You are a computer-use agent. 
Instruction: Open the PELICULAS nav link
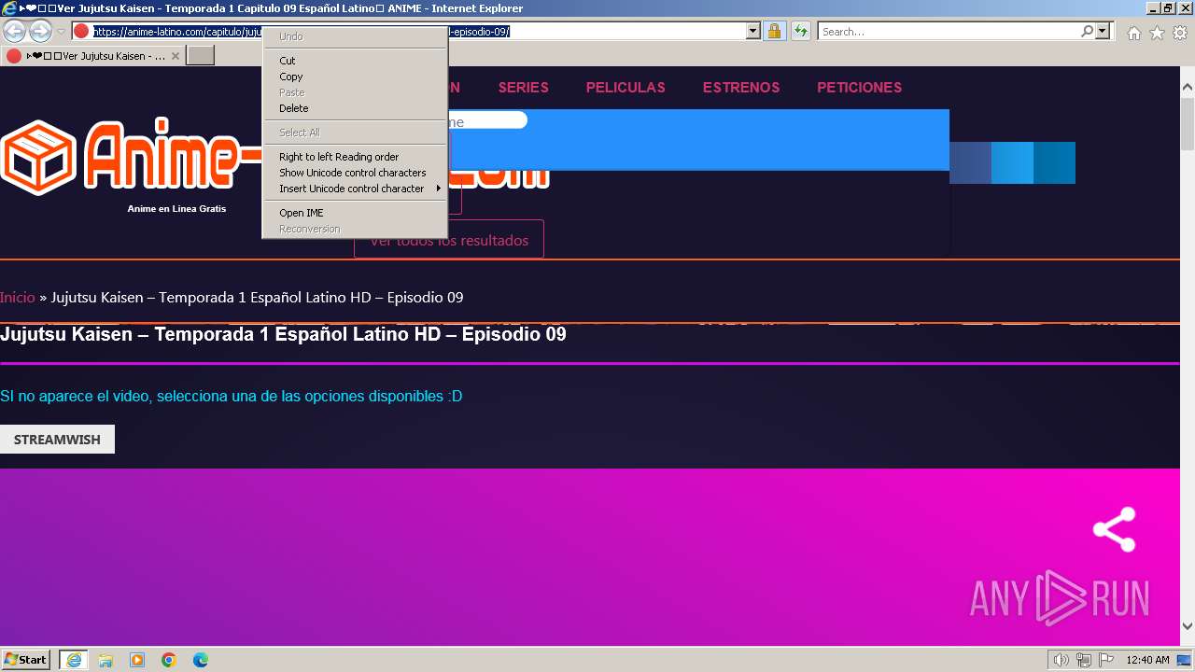click(626, 88)
